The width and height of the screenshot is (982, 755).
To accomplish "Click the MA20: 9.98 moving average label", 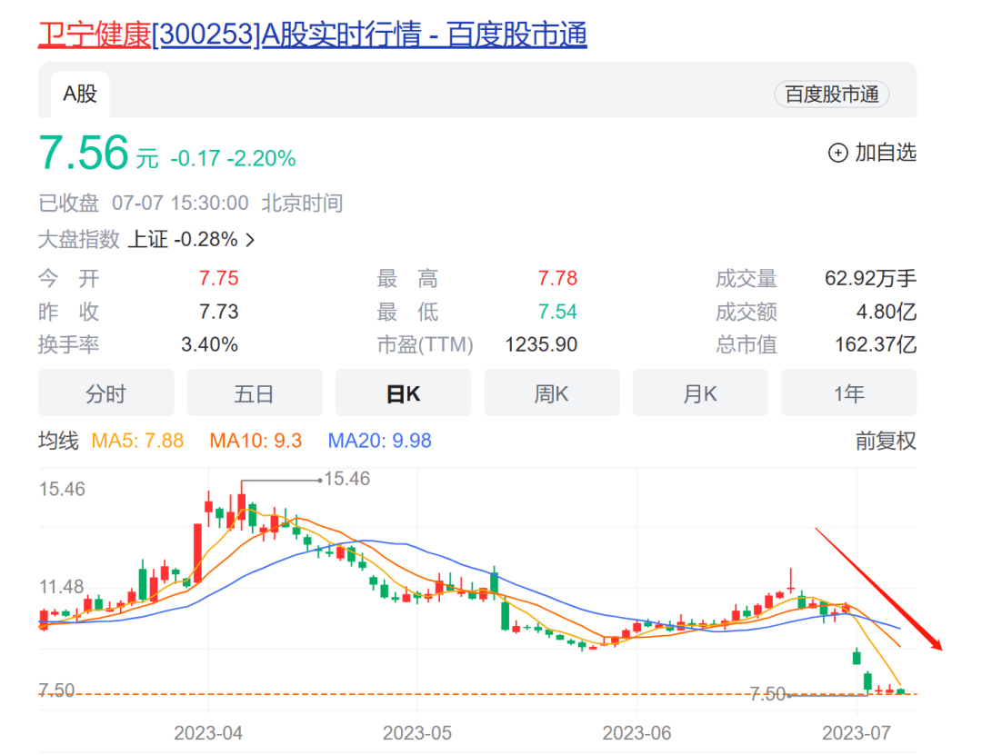I will tap(379, 442).
